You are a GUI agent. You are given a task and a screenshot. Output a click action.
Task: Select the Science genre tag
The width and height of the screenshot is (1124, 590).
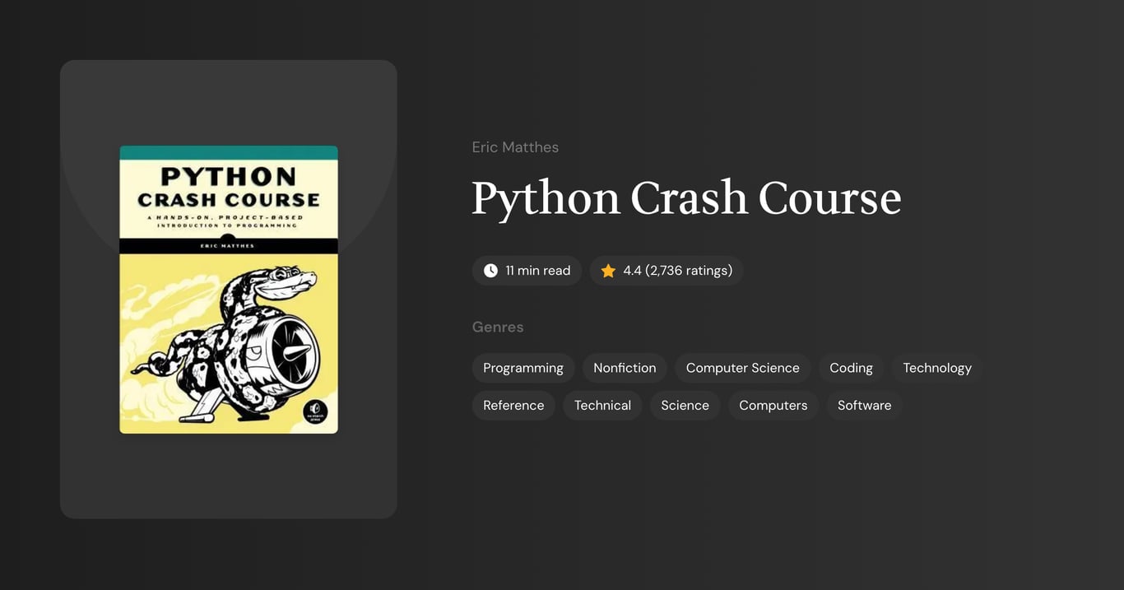(x=685, y=405)
